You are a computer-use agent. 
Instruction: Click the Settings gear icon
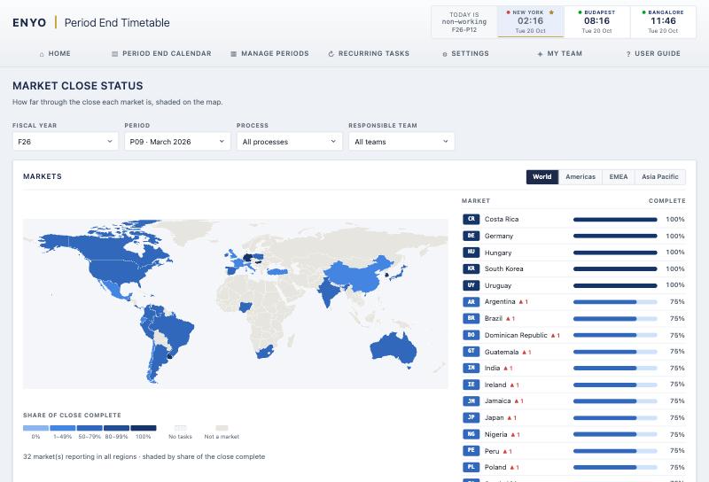click(x=445, y=54)
